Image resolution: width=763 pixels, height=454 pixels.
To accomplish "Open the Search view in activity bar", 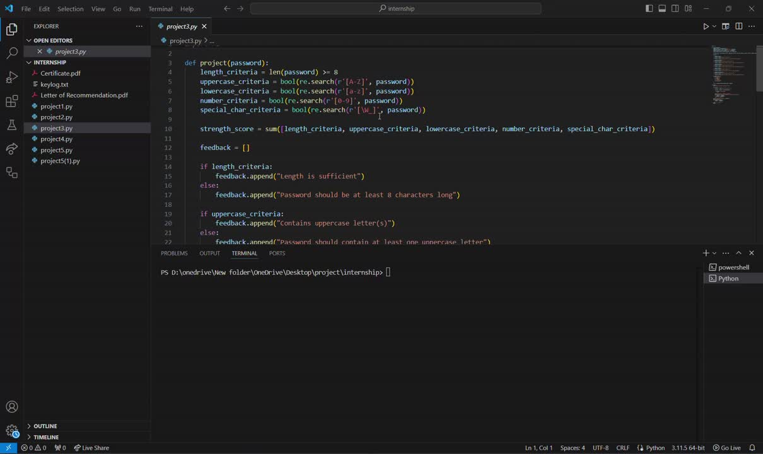I will (11, 54).
